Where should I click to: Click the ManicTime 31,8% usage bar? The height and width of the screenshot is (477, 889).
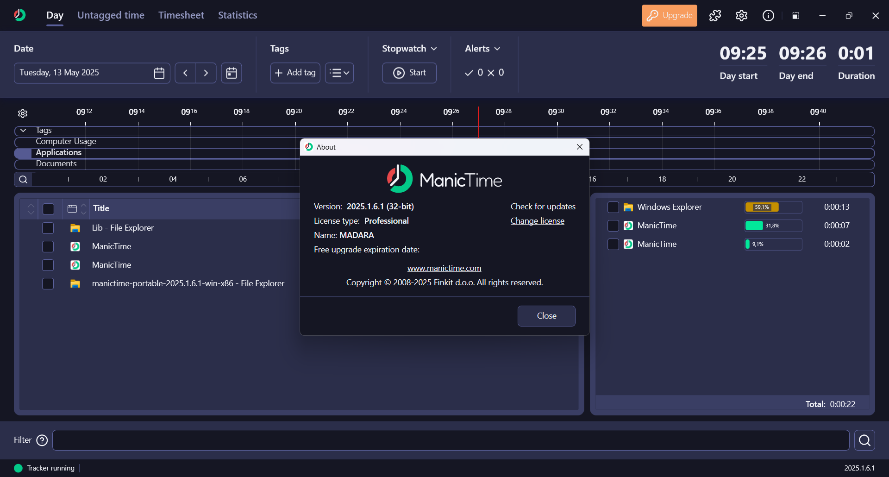click(773, 226)
